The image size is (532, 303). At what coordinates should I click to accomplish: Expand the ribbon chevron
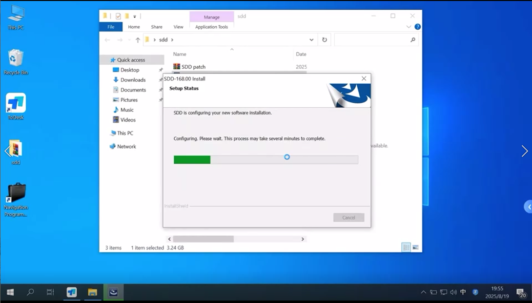409,27
